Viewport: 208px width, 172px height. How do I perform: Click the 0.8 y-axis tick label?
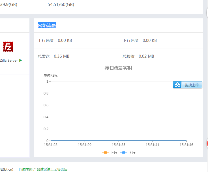point(46,93)
